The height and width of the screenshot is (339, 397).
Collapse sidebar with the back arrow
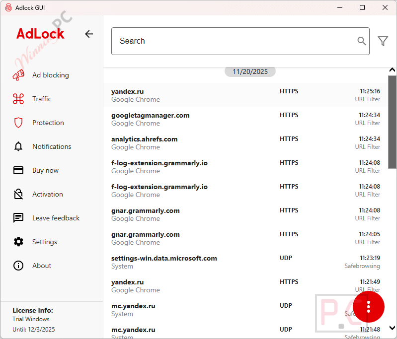click(89, 34)
